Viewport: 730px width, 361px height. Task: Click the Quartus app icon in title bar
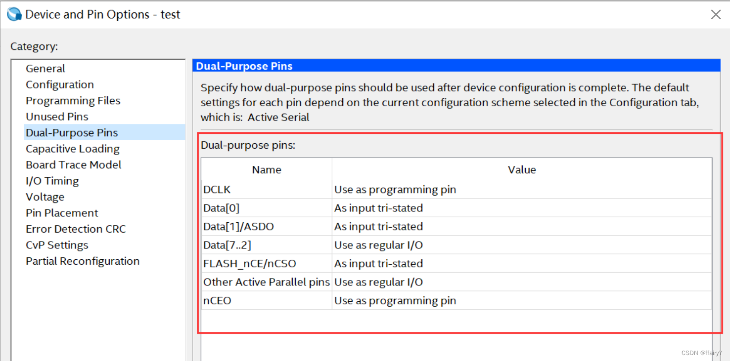[14, 14]
